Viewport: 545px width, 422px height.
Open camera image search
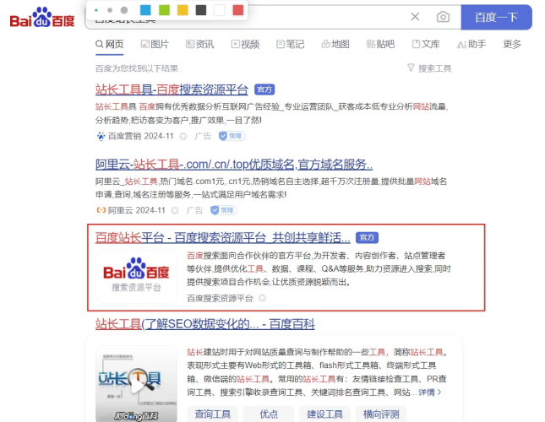(x=443, y=17)
